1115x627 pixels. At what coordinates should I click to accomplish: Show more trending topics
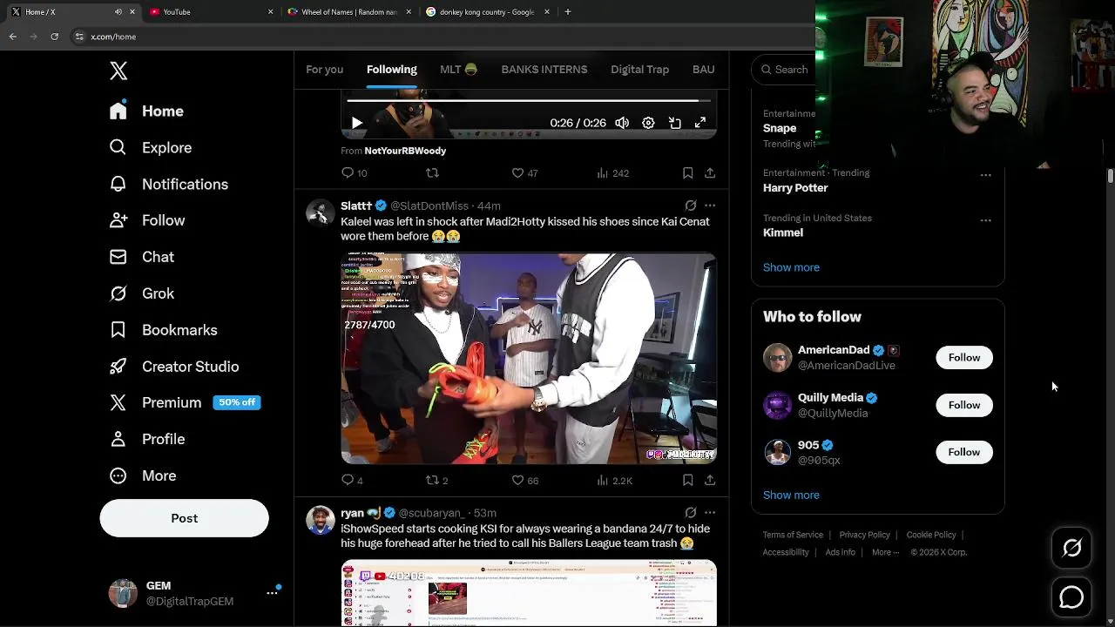pyautogui.click(x=791, y=267)
